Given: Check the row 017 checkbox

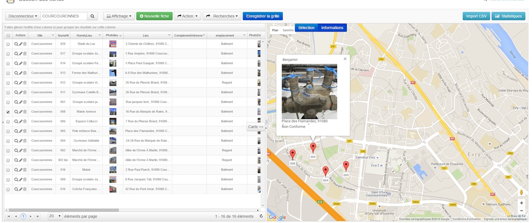Looking at the screenshot, I should pyautogui.click(x=8, y=54).
